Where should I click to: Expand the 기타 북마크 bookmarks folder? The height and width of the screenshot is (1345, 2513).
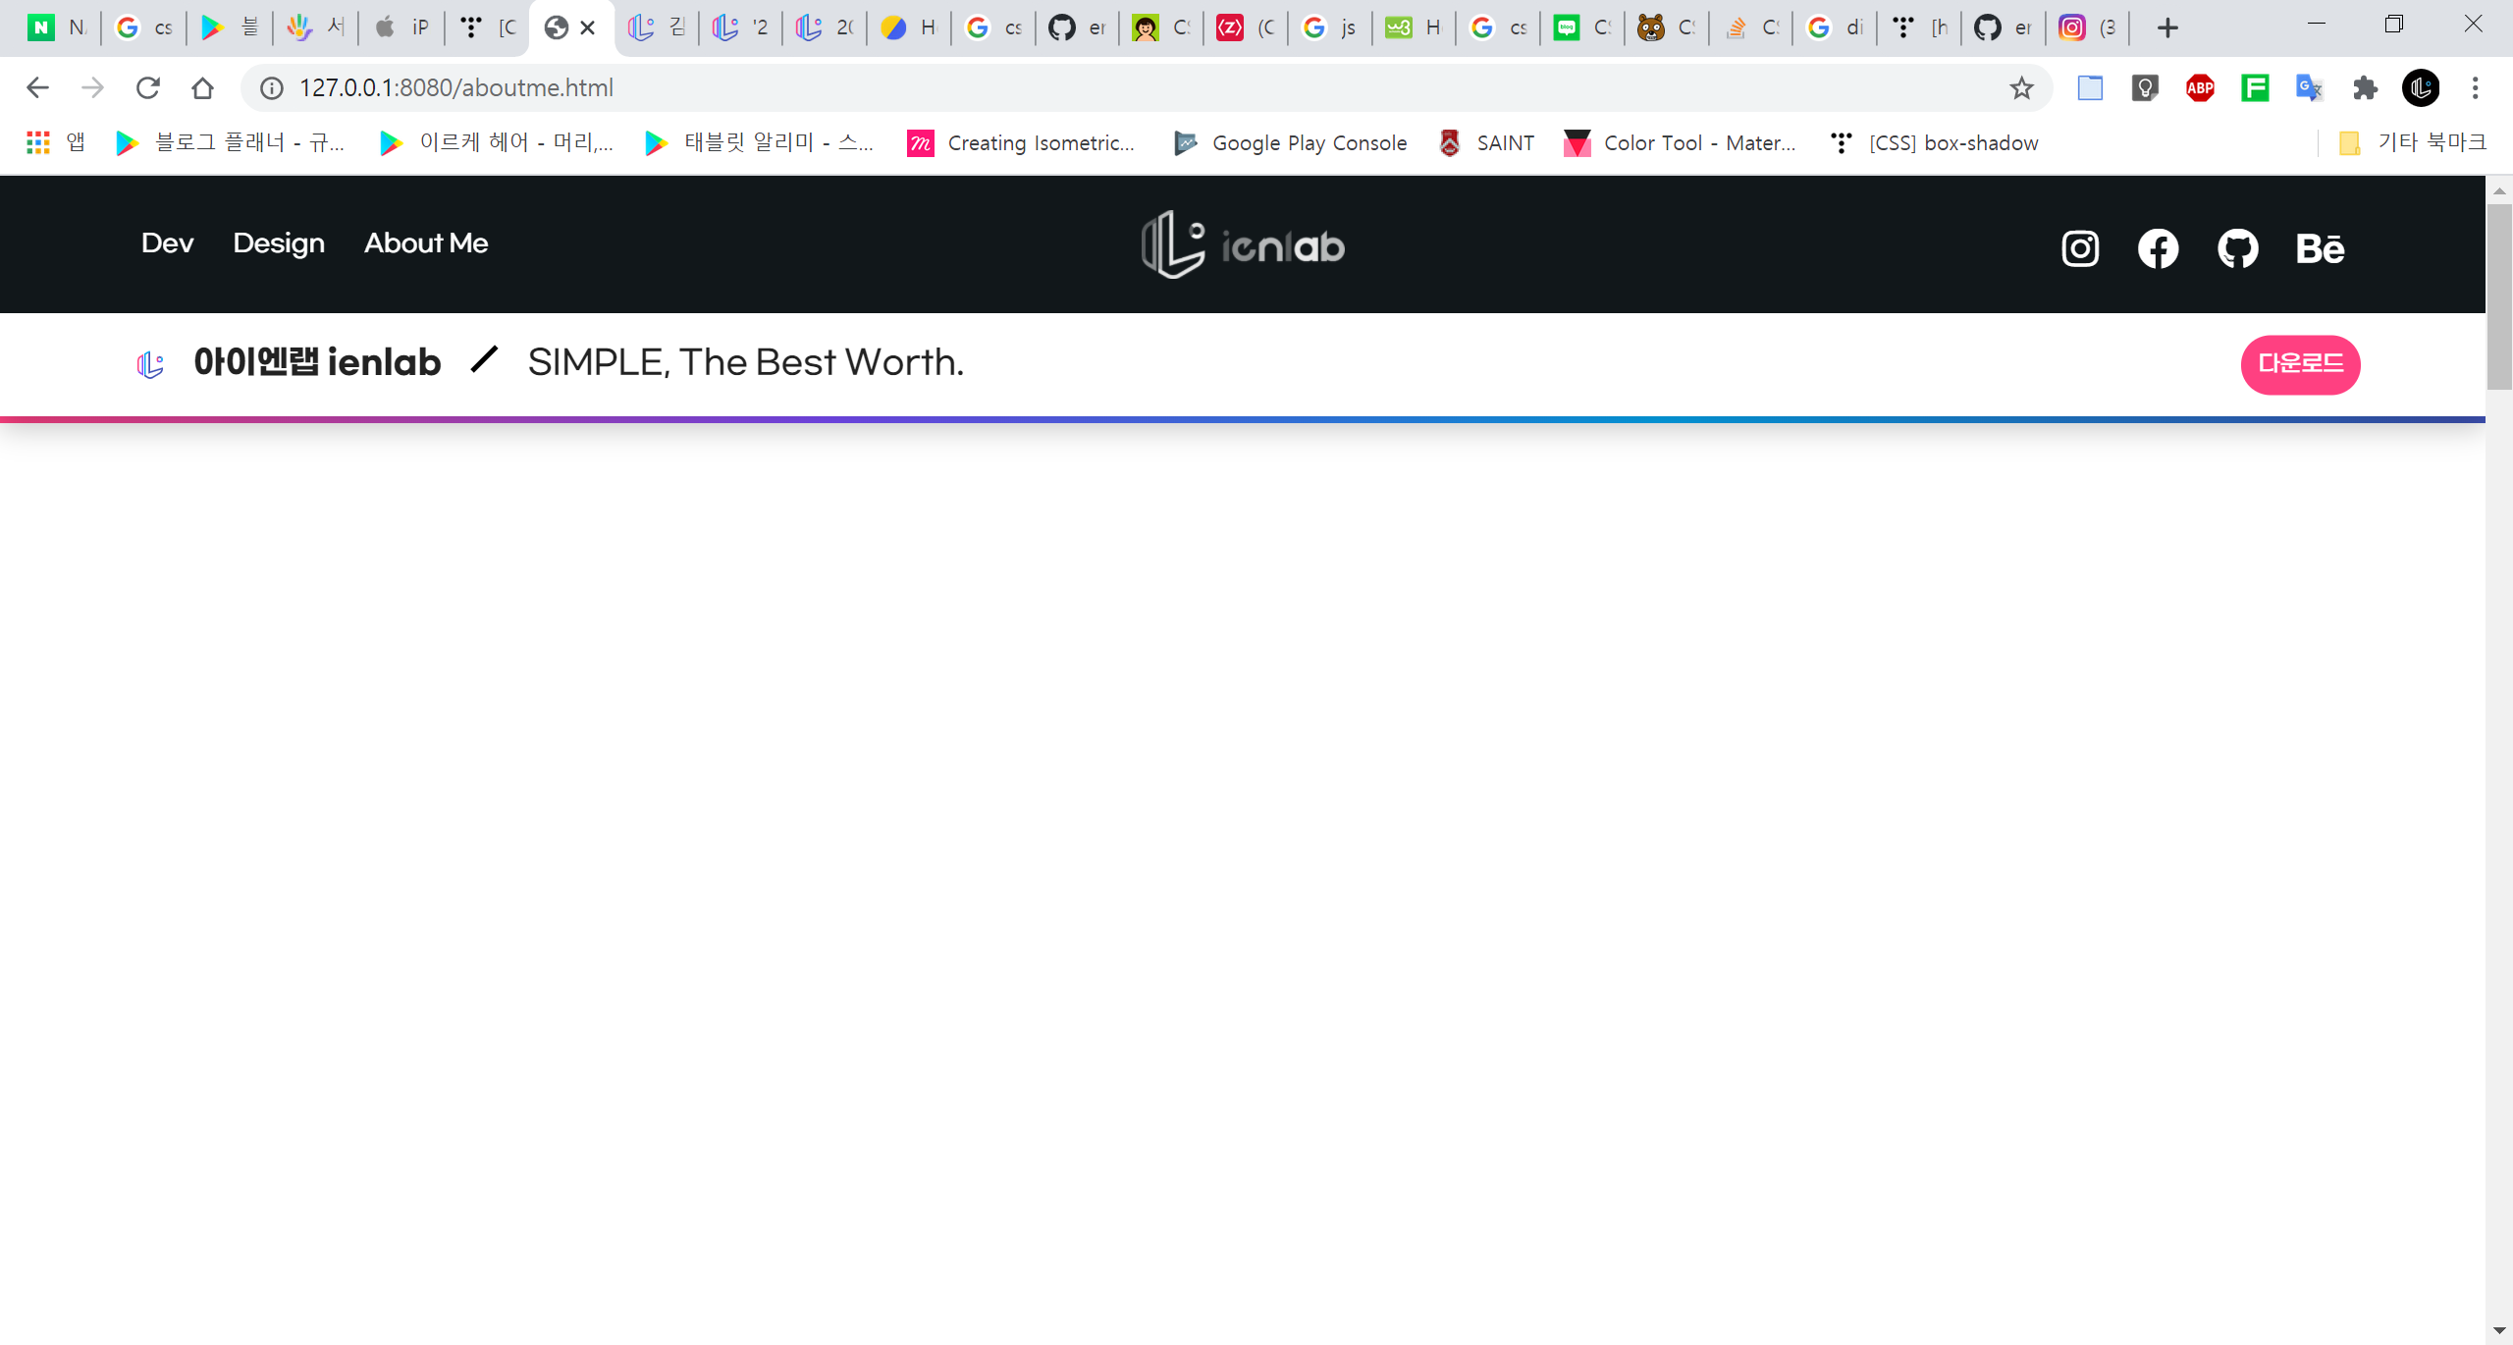(x=2413, y=143)
